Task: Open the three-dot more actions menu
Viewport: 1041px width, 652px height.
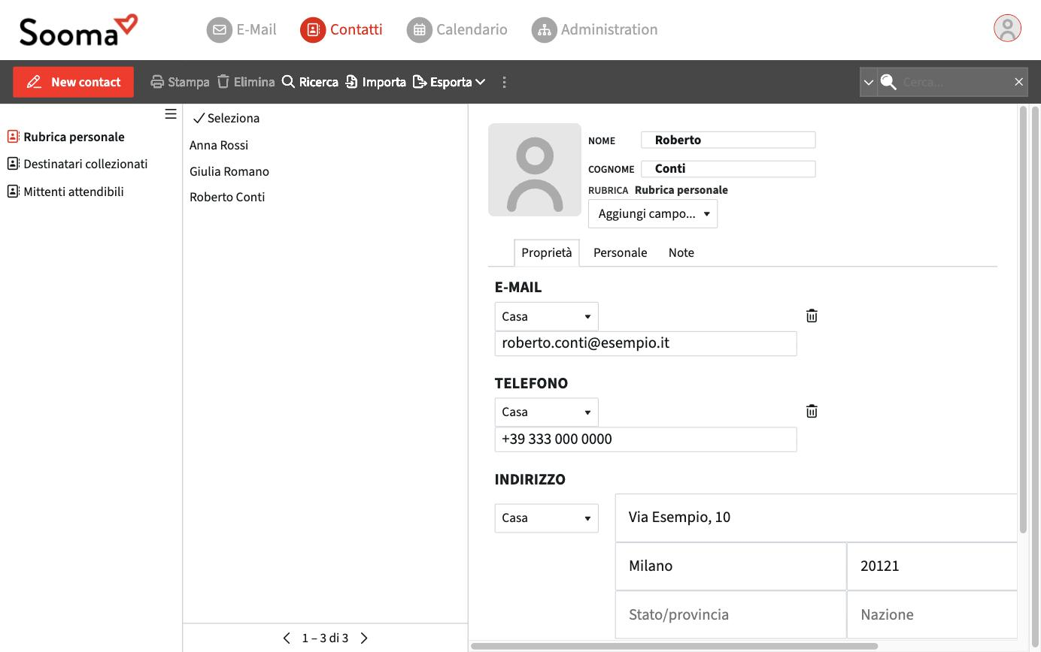Action: click(x=504, y=82)
